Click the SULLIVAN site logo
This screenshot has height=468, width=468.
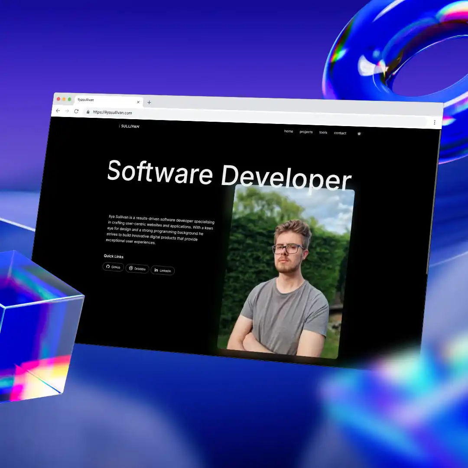130,126
